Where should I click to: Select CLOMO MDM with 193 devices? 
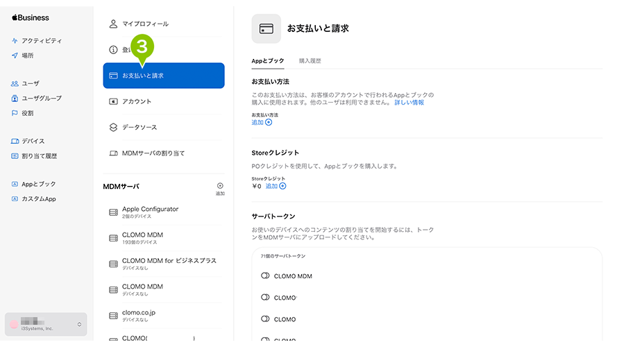[x=164, y=238]
